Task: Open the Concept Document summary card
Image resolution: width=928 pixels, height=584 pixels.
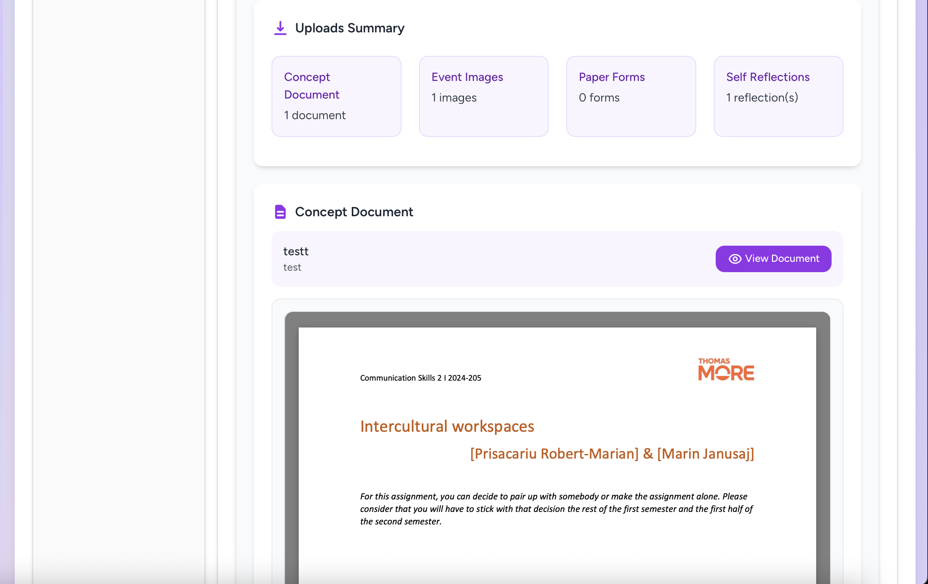Action: [336, 96]
